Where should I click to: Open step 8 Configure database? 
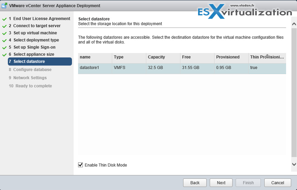pyautogui.click(x=30, y=70)
